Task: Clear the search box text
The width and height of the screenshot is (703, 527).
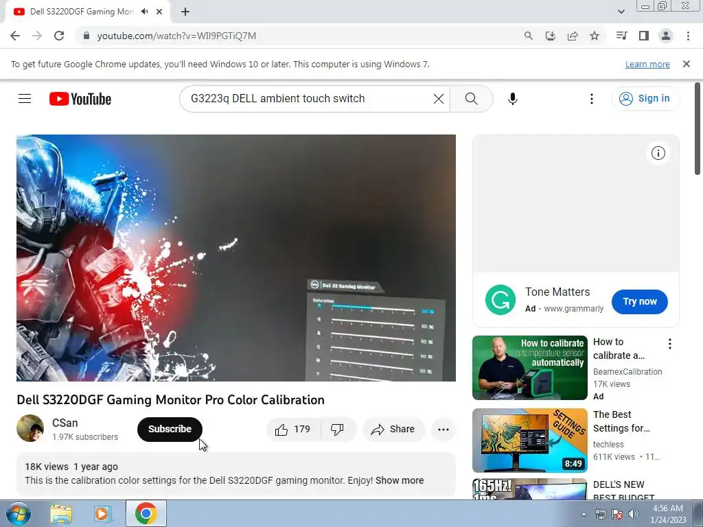Action: [439, 99]
